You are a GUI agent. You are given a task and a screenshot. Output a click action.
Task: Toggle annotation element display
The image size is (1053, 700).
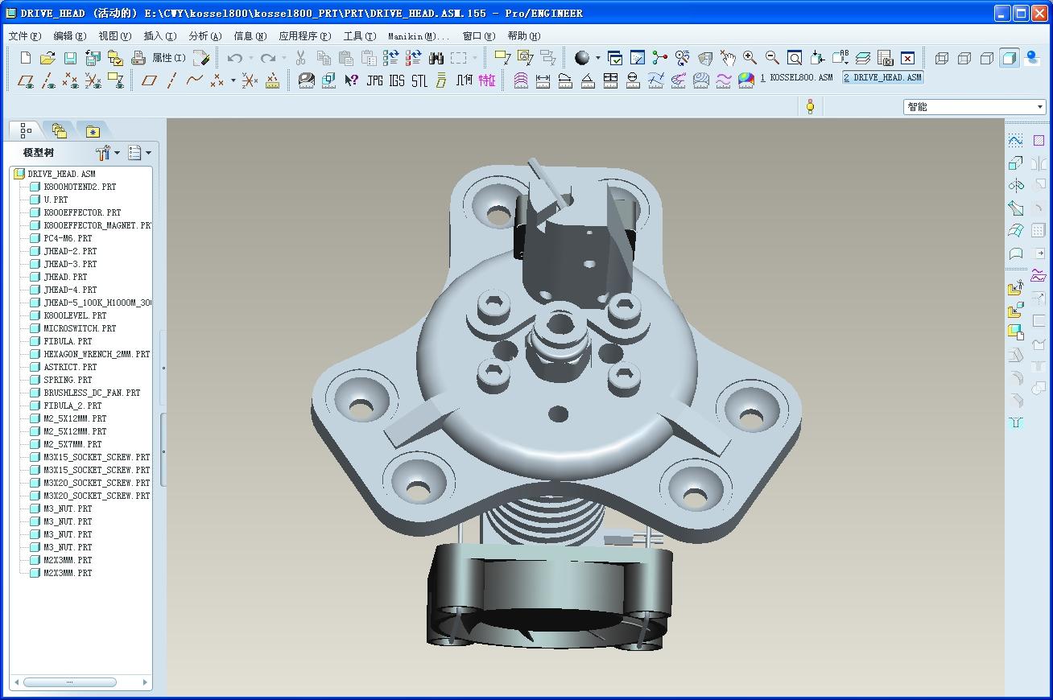coord(116,80)
